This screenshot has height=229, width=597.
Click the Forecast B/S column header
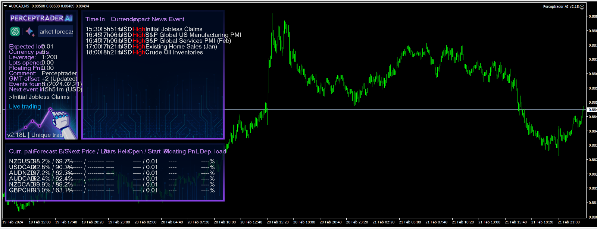coord(51,151)
